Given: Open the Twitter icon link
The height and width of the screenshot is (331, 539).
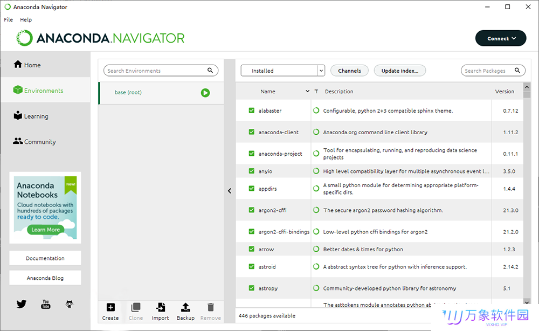Looking at the screenshot, I should point(22,304).
